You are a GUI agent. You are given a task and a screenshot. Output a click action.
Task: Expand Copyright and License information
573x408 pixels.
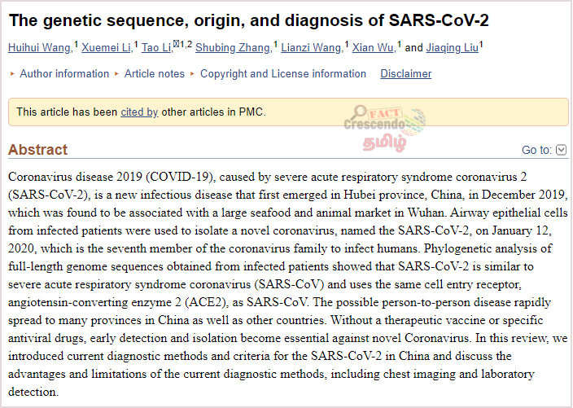pyautogui.click(x=283, y=73)
